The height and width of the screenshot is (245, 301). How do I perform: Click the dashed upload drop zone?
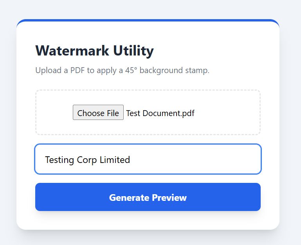148,97
